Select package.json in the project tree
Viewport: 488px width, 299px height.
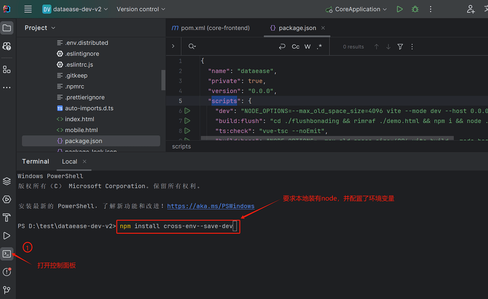(83, 141)
